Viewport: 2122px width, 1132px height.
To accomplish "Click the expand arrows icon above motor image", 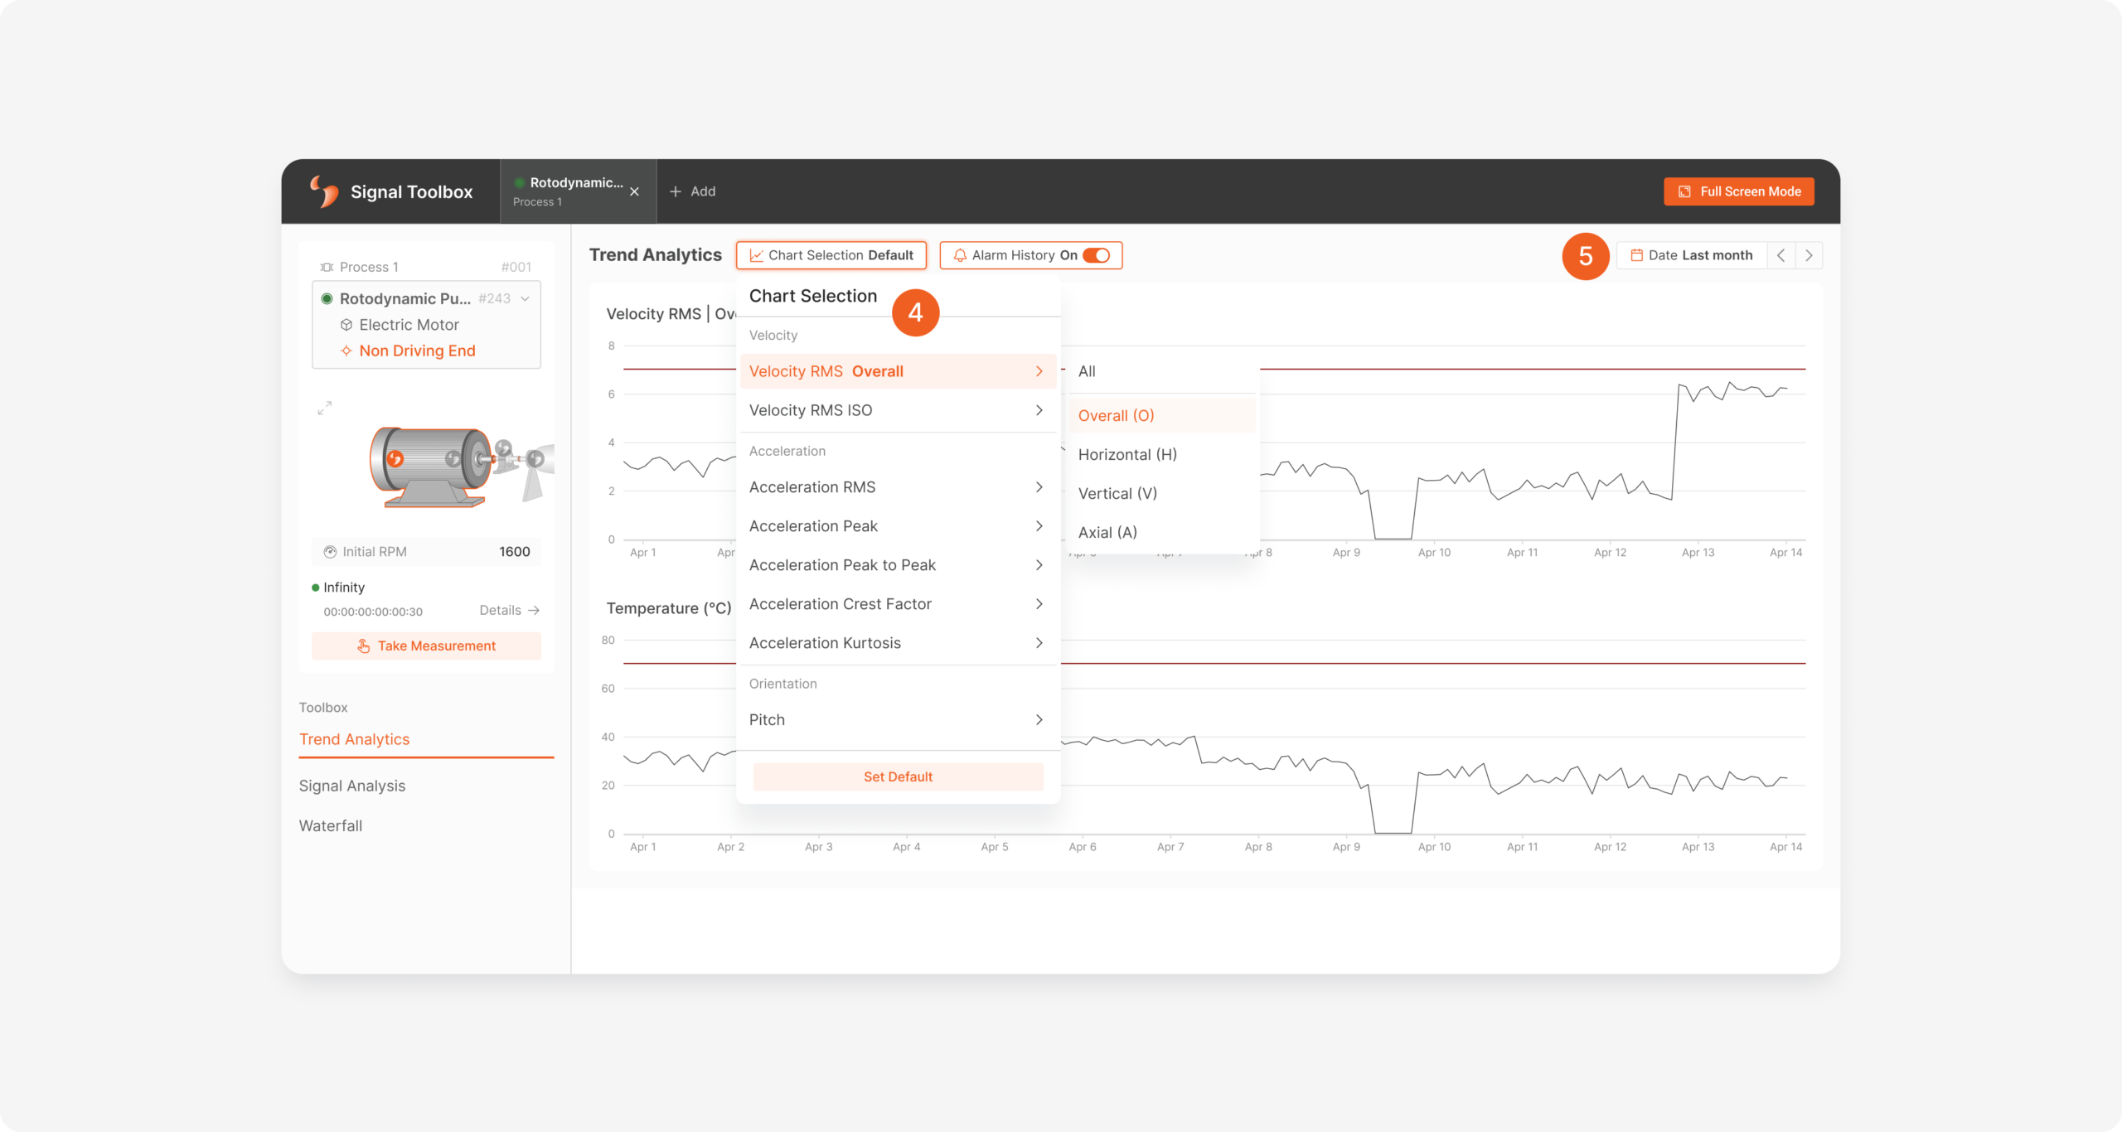I will [325, 408].
